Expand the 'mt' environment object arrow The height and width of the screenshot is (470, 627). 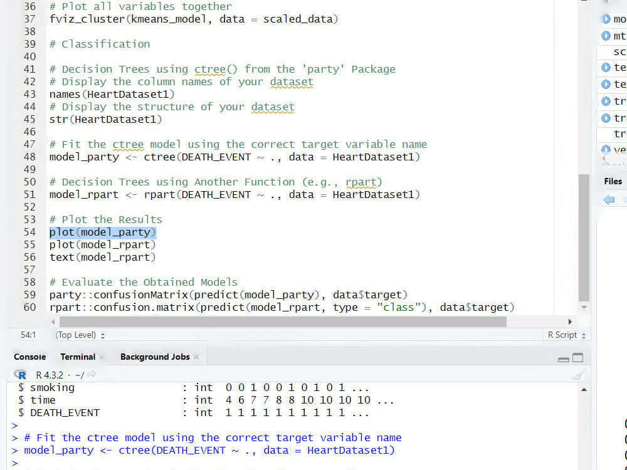[606, 36]
